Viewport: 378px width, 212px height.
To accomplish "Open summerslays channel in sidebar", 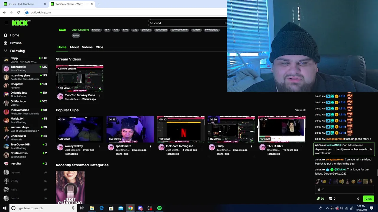I will tap(25, 129).
